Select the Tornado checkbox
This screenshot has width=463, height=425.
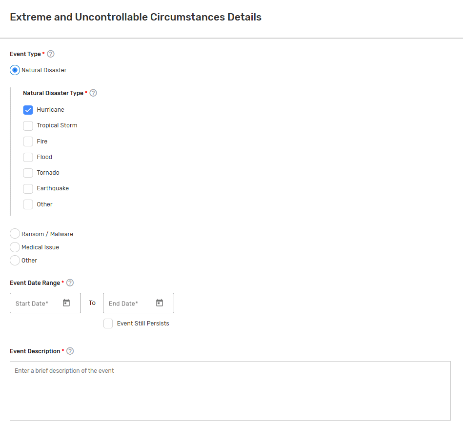(28, 173)
